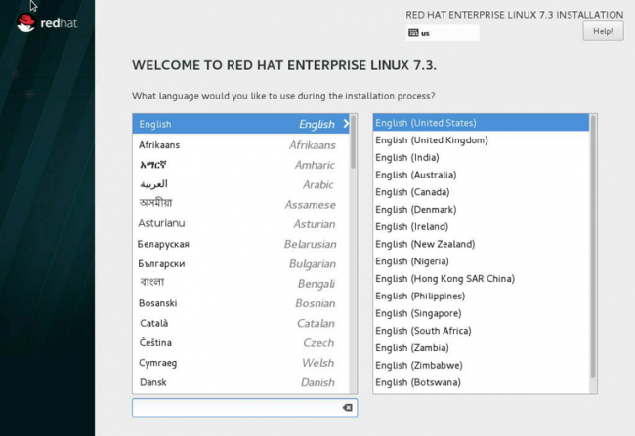Choose English (New Zealand) locale
Image resolution: width=635 pixels, height=436 pixels.
(x=481, y=244)
